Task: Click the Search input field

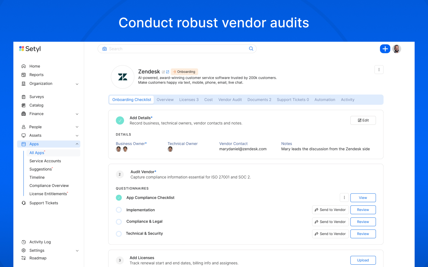Action: (177, 49)
